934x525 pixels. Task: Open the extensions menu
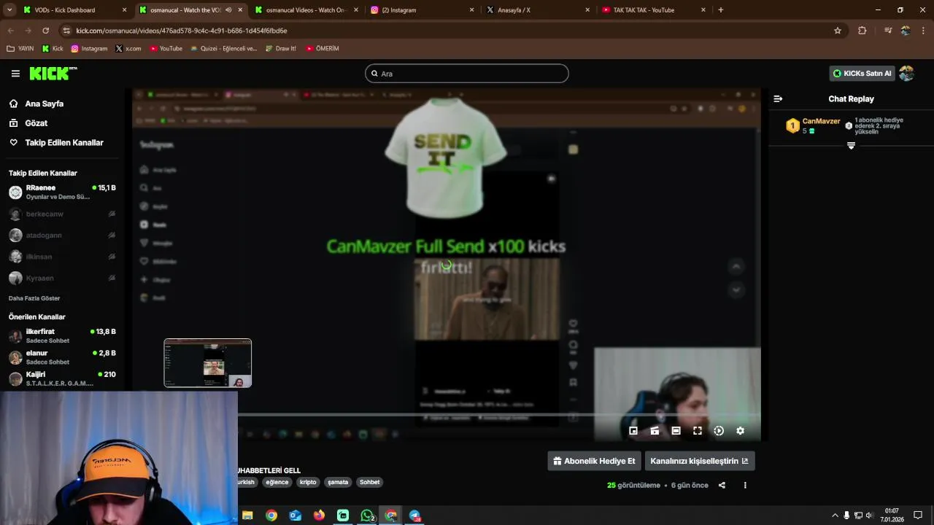[862, 31]
